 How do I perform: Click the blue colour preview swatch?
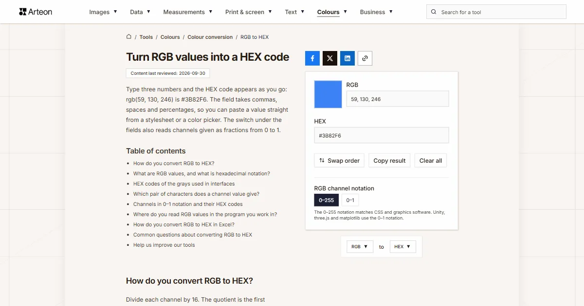tap(328, 94)
